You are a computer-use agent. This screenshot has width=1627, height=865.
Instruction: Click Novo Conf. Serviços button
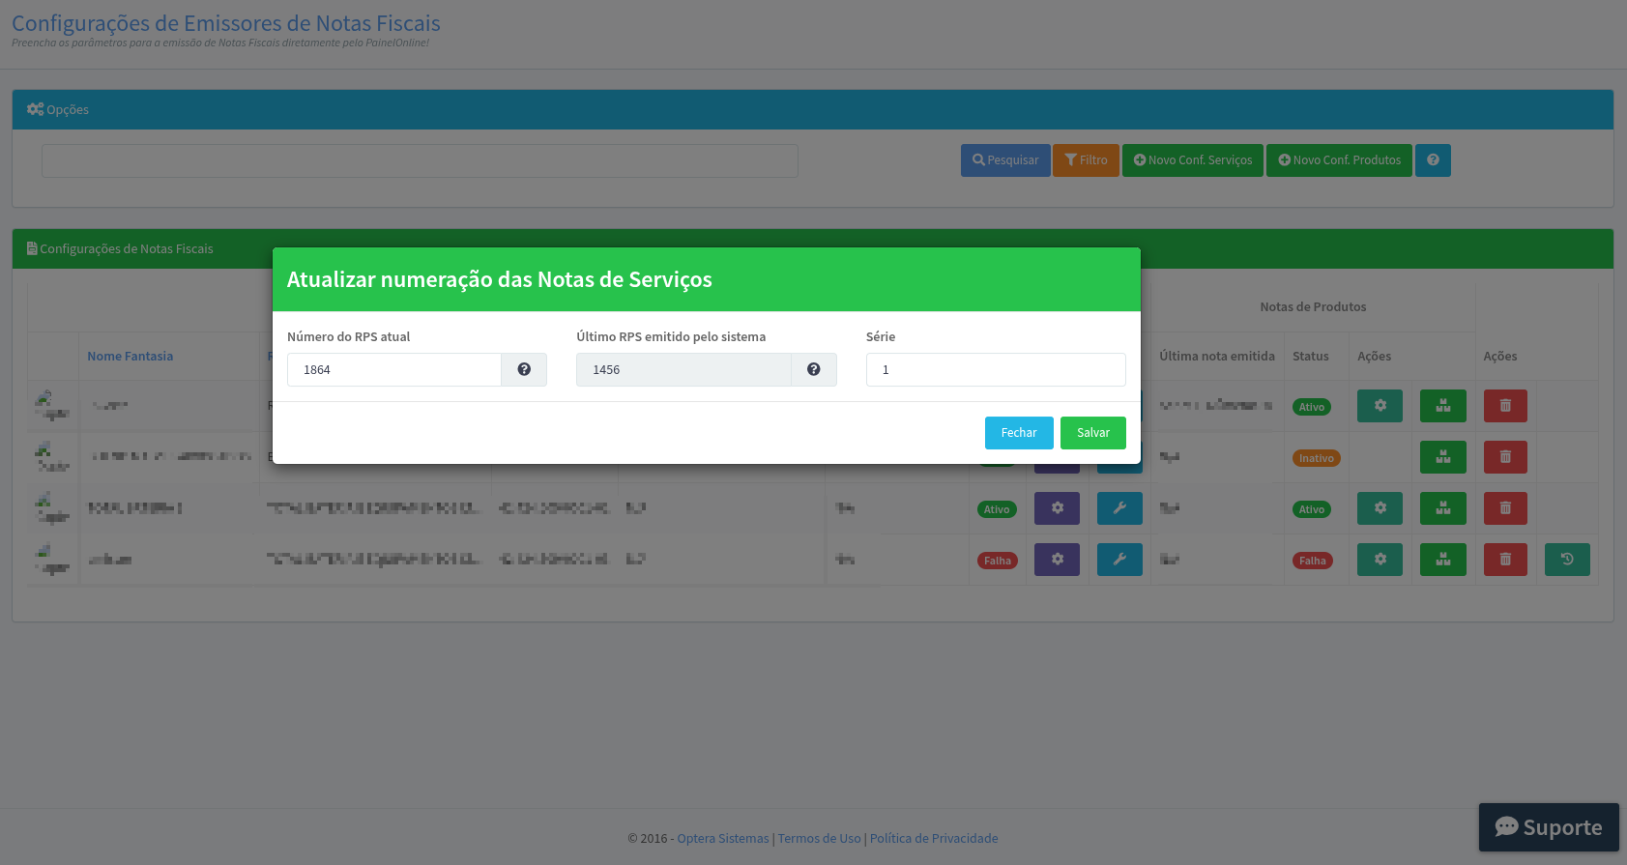[1192, 160]
